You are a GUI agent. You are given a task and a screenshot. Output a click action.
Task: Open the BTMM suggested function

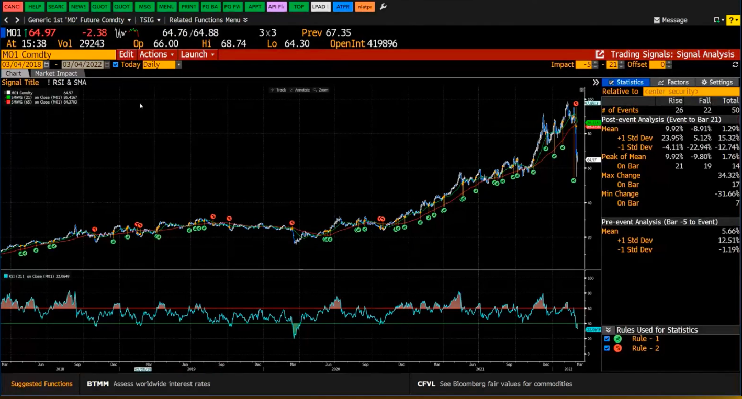pyautogui.click(x=149, y=384)
